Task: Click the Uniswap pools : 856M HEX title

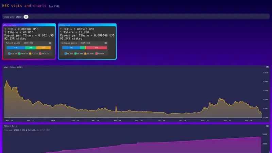Action: pos(75,43)
